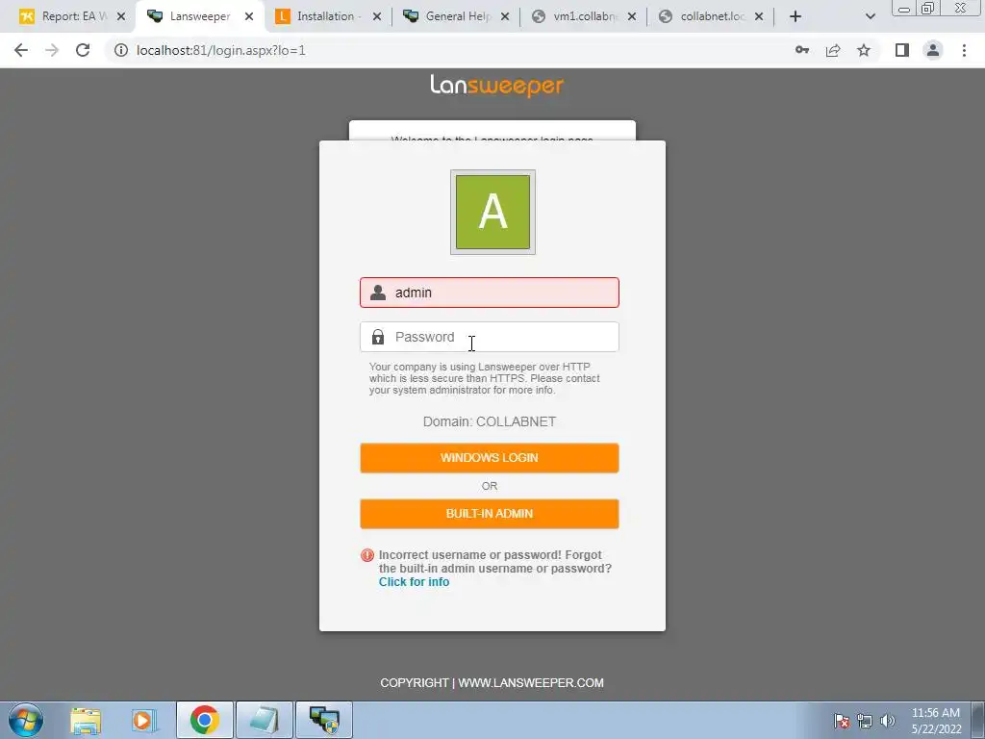Open the Click for info link
985x739 pixels.
click(x=414, y=582)
